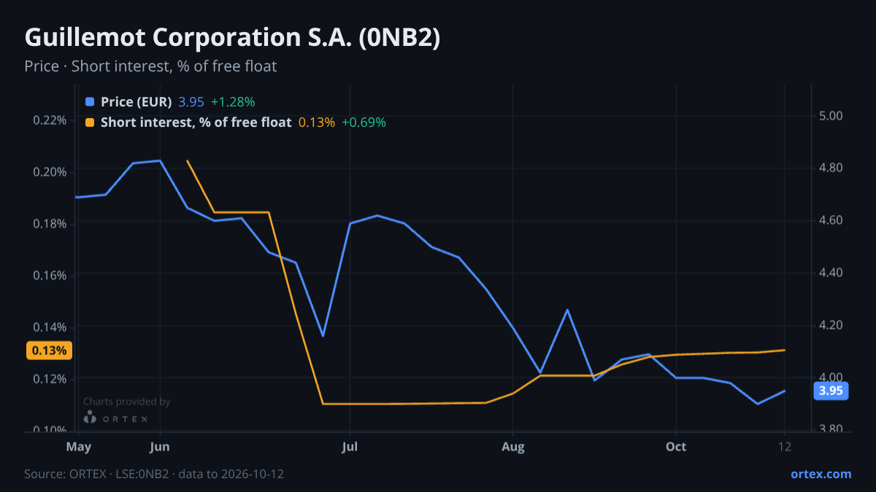Click the Jul x-axis label
The width and height of the screenshot is (876, 492).
click(350, 447)
